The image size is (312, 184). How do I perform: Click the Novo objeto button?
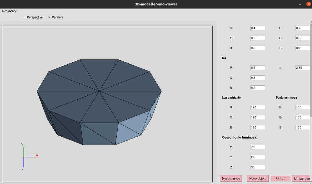click(x=258, y=178)
